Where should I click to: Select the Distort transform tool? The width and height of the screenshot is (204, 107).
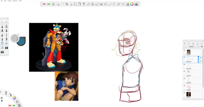point(75,4)
